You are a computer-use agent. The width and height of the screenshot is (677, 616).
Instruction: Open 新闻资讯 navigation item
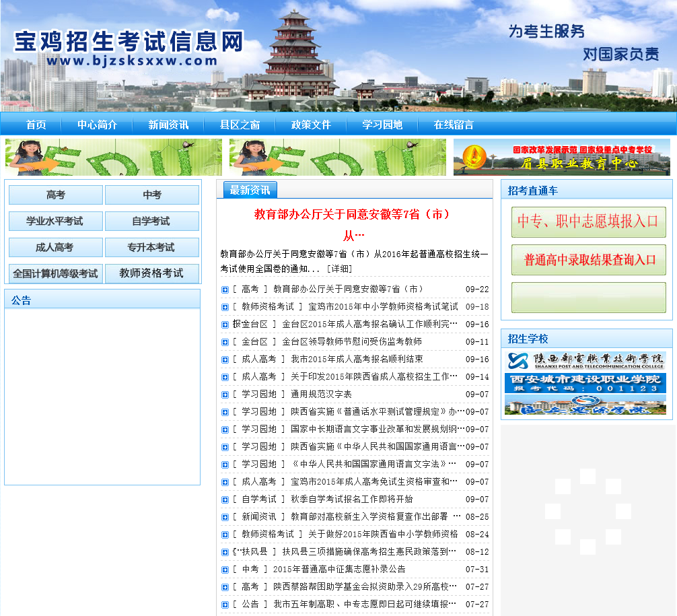[168, 125]
